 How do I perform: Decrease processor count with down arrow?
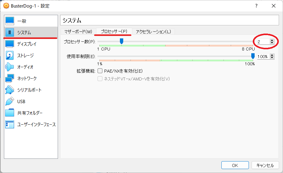click(x=272, y=43)
